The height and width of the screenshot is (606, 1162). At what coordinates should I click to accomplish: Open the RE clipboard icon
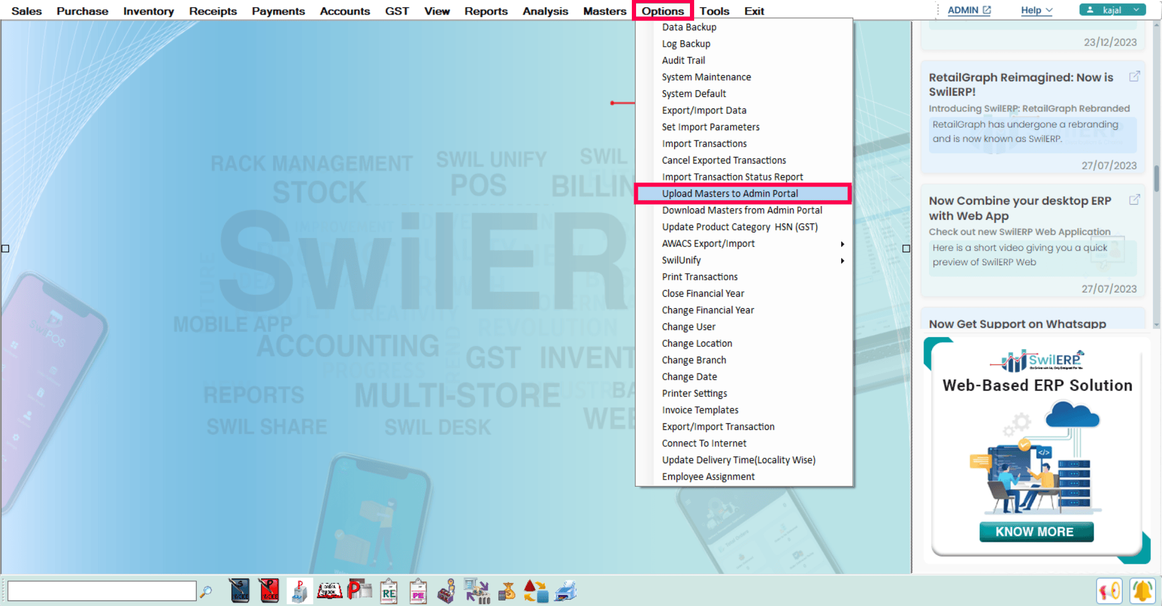tap(389, 591)
